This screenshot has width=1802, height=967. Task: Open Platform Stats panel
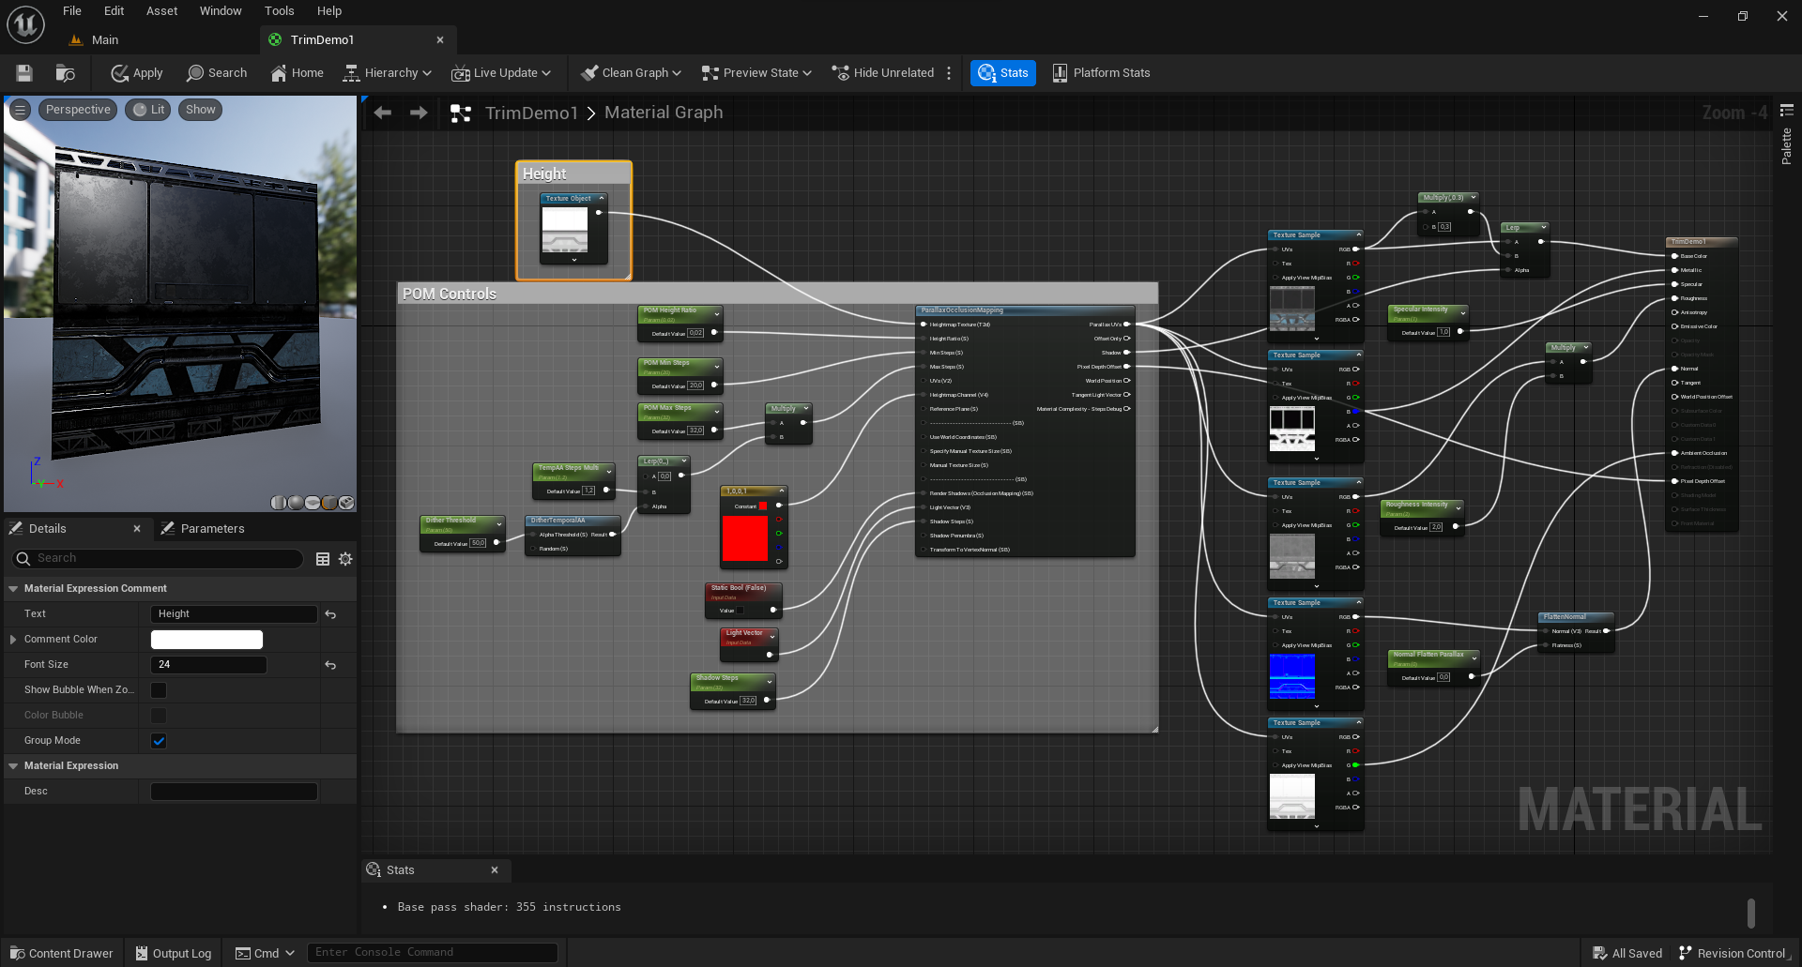click(x=1101, y=73)
